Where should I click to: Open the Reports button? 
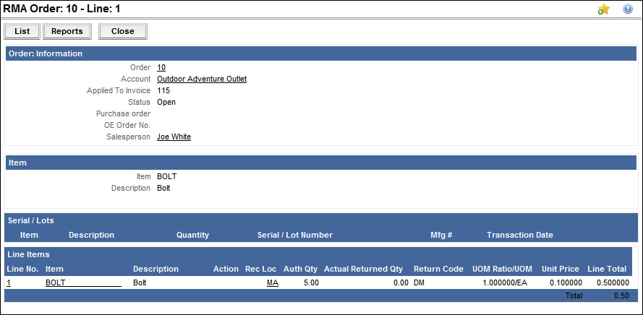(67, 32)
